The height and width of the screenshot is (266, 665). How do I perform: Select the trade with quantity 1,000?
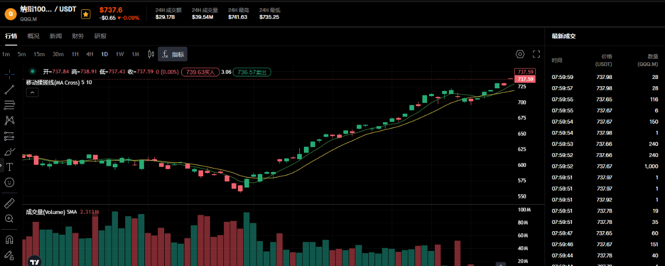point(605,166)
